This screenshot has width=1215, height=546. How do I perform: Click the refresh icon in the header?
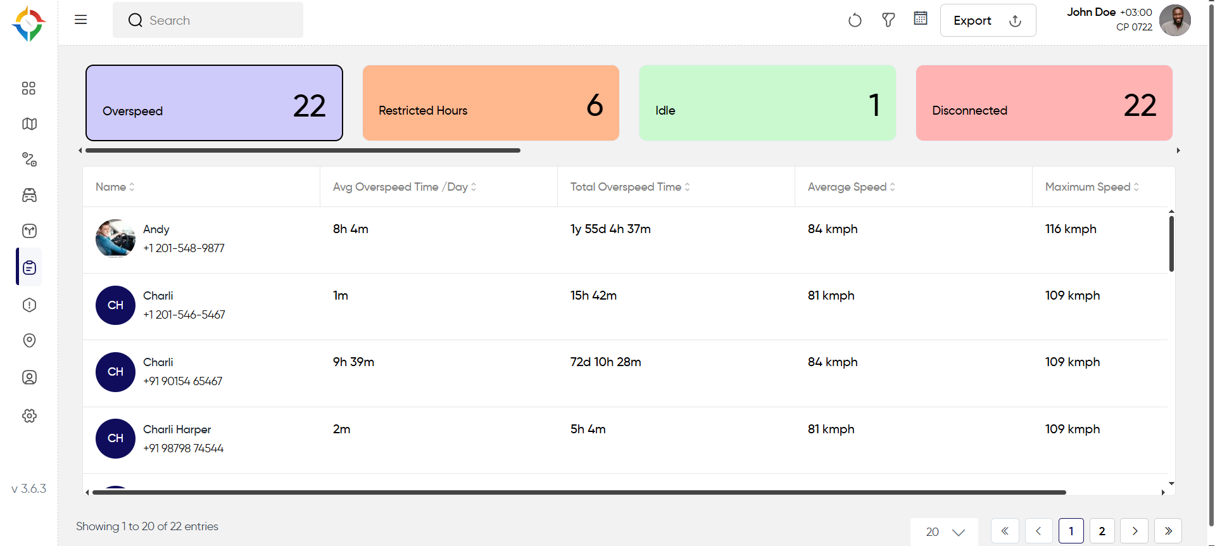855,20
